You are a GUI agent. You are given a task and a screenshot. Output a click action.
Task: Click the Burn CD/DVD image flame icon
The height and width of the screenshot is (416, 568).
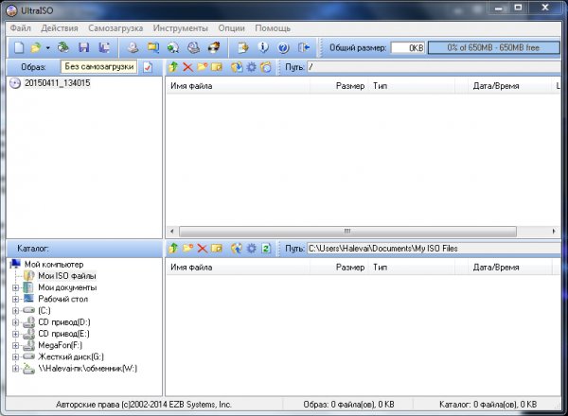[x=214, y=47]
